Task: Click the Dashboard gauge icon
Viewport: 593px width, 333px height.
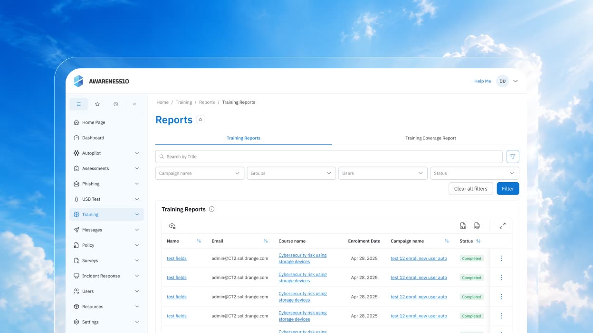Action: 77,138
